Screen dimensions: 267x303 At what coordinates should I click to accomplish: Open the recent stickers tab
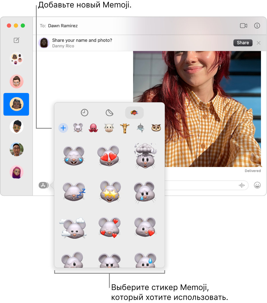(84, 112)
